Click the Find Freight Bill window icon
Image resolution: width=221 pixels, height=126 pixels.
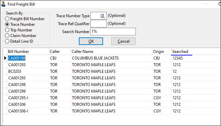(3, 4)
